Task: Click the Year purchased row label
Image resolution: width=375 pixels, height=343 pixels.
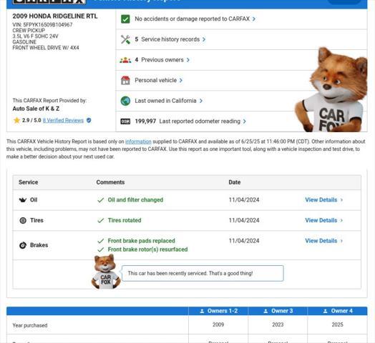Action: [30, 325]
